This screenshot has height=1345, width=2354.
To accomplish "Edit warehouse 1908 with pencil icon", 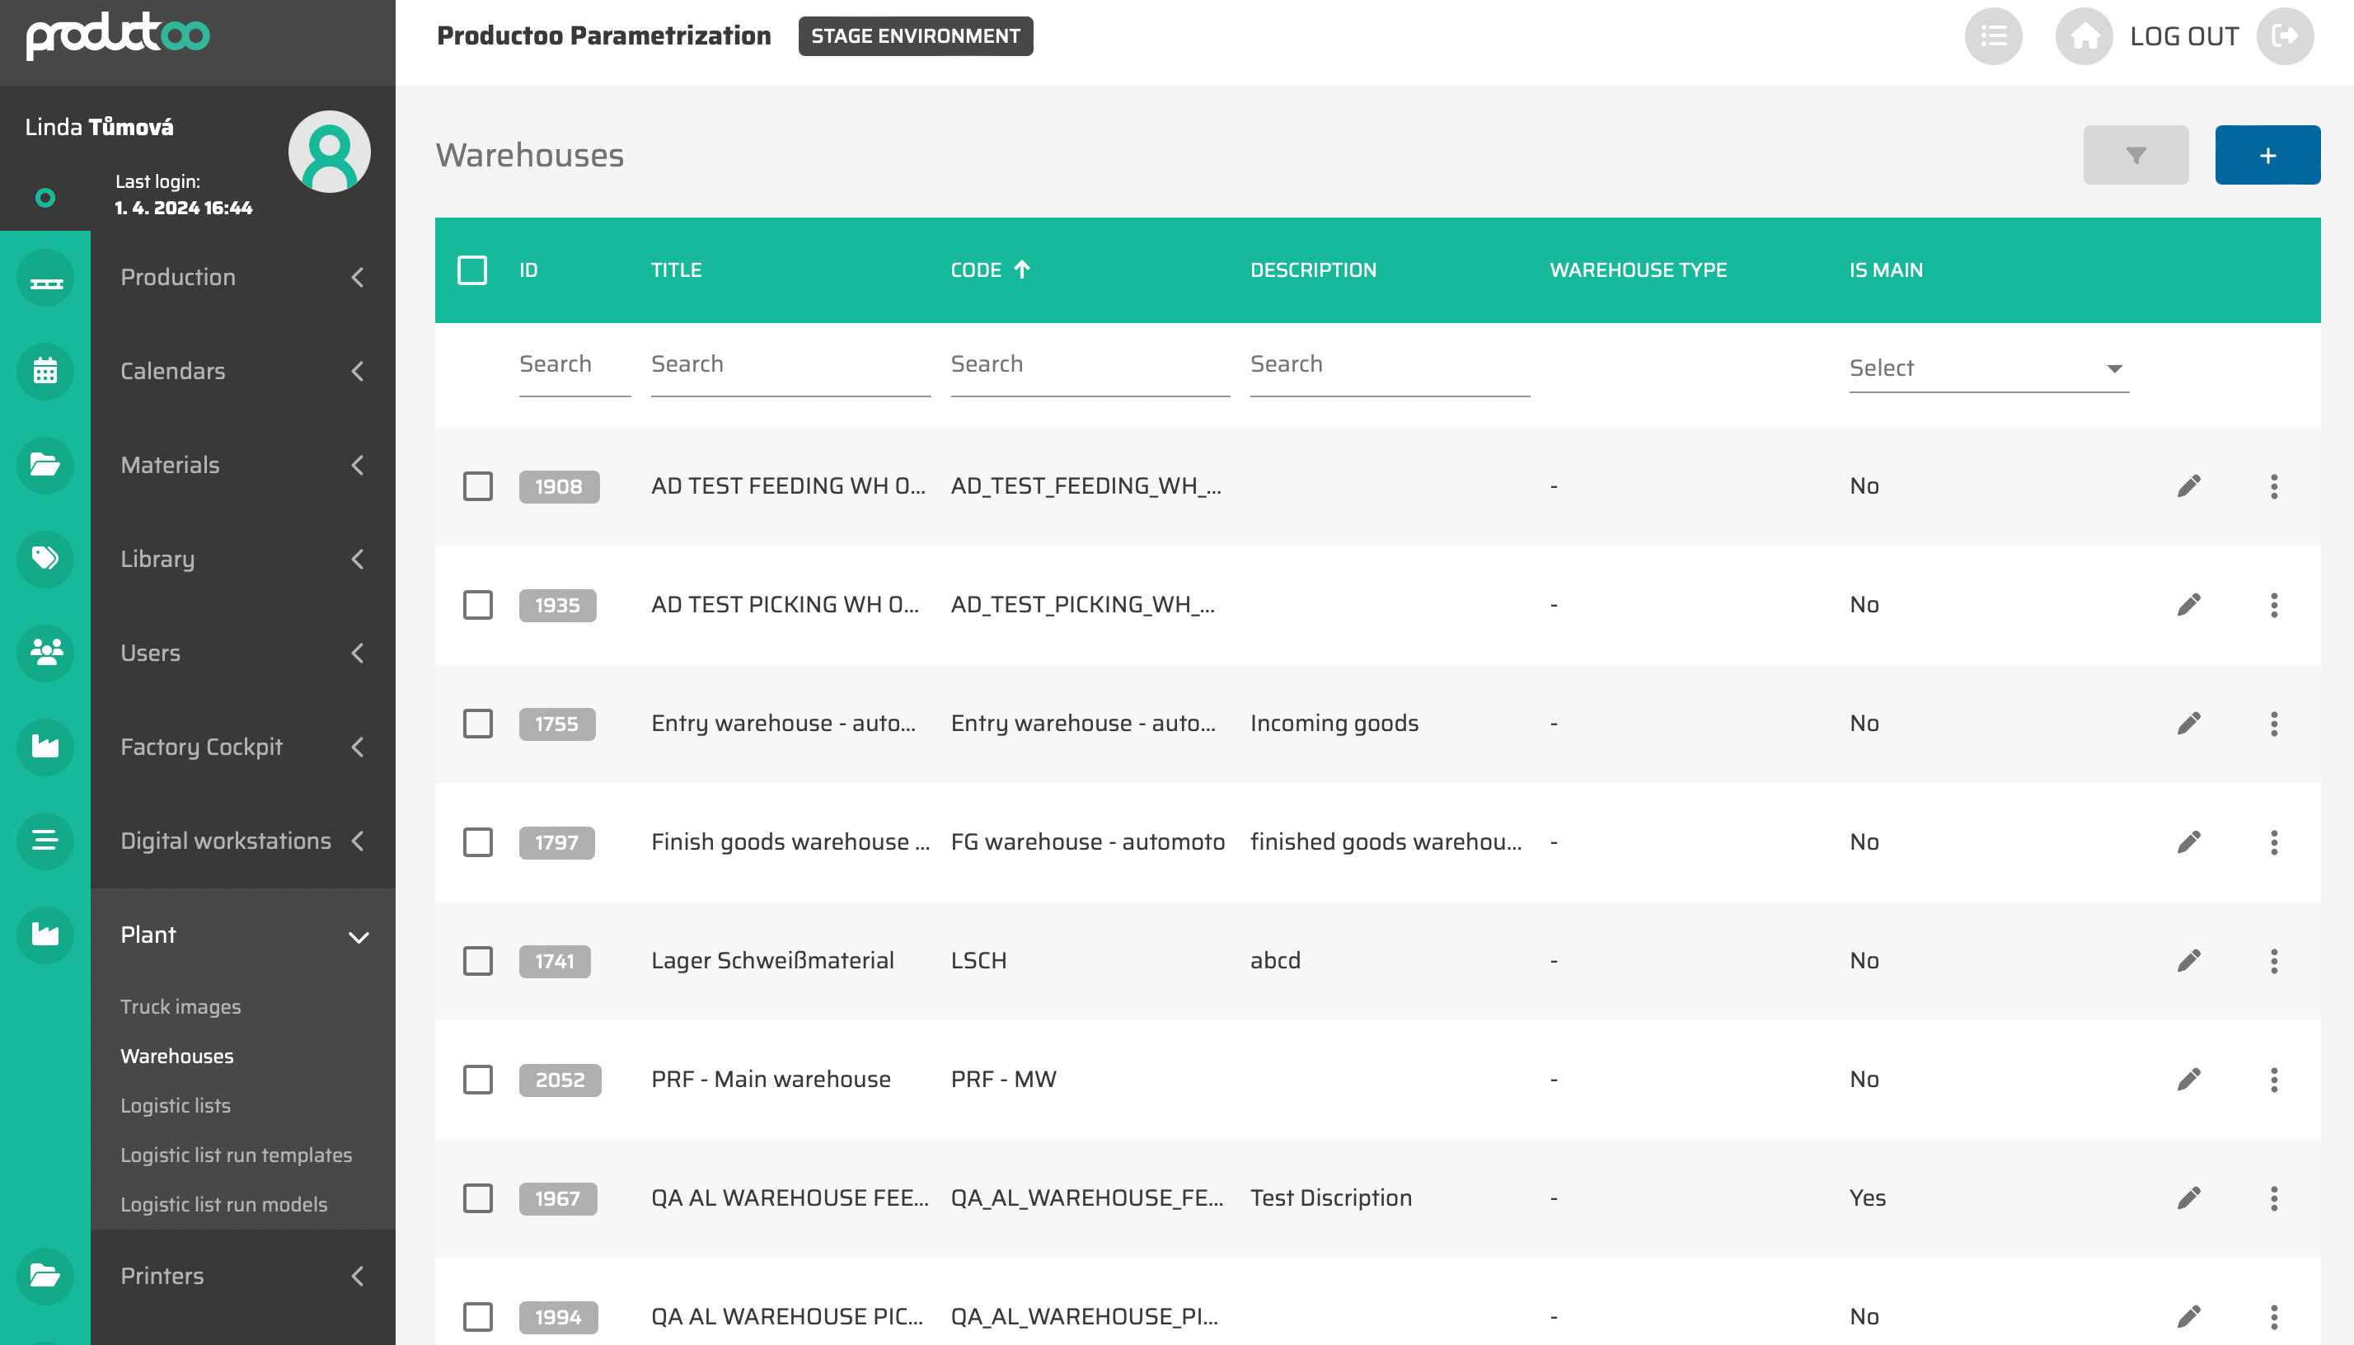I will (x=2188, y=486).
